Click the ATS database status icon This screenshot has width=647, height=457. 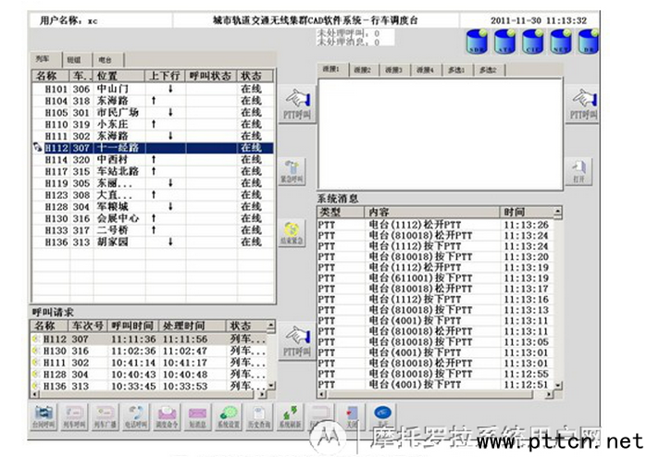[x=507, y=43]
